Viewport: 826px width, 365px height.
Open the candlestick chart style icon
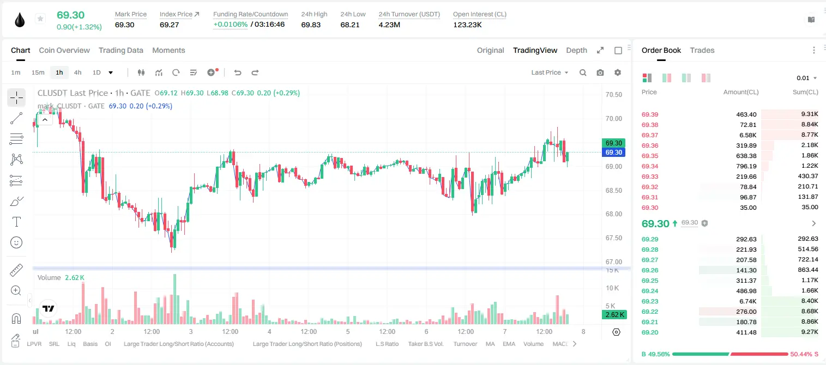point(141,72)
